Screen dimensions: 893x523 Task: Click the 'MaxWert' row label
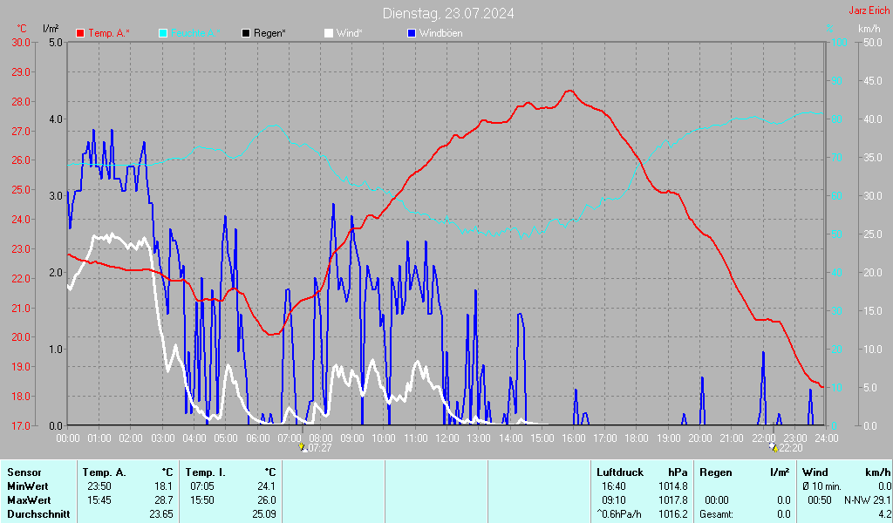click(29, 500)
